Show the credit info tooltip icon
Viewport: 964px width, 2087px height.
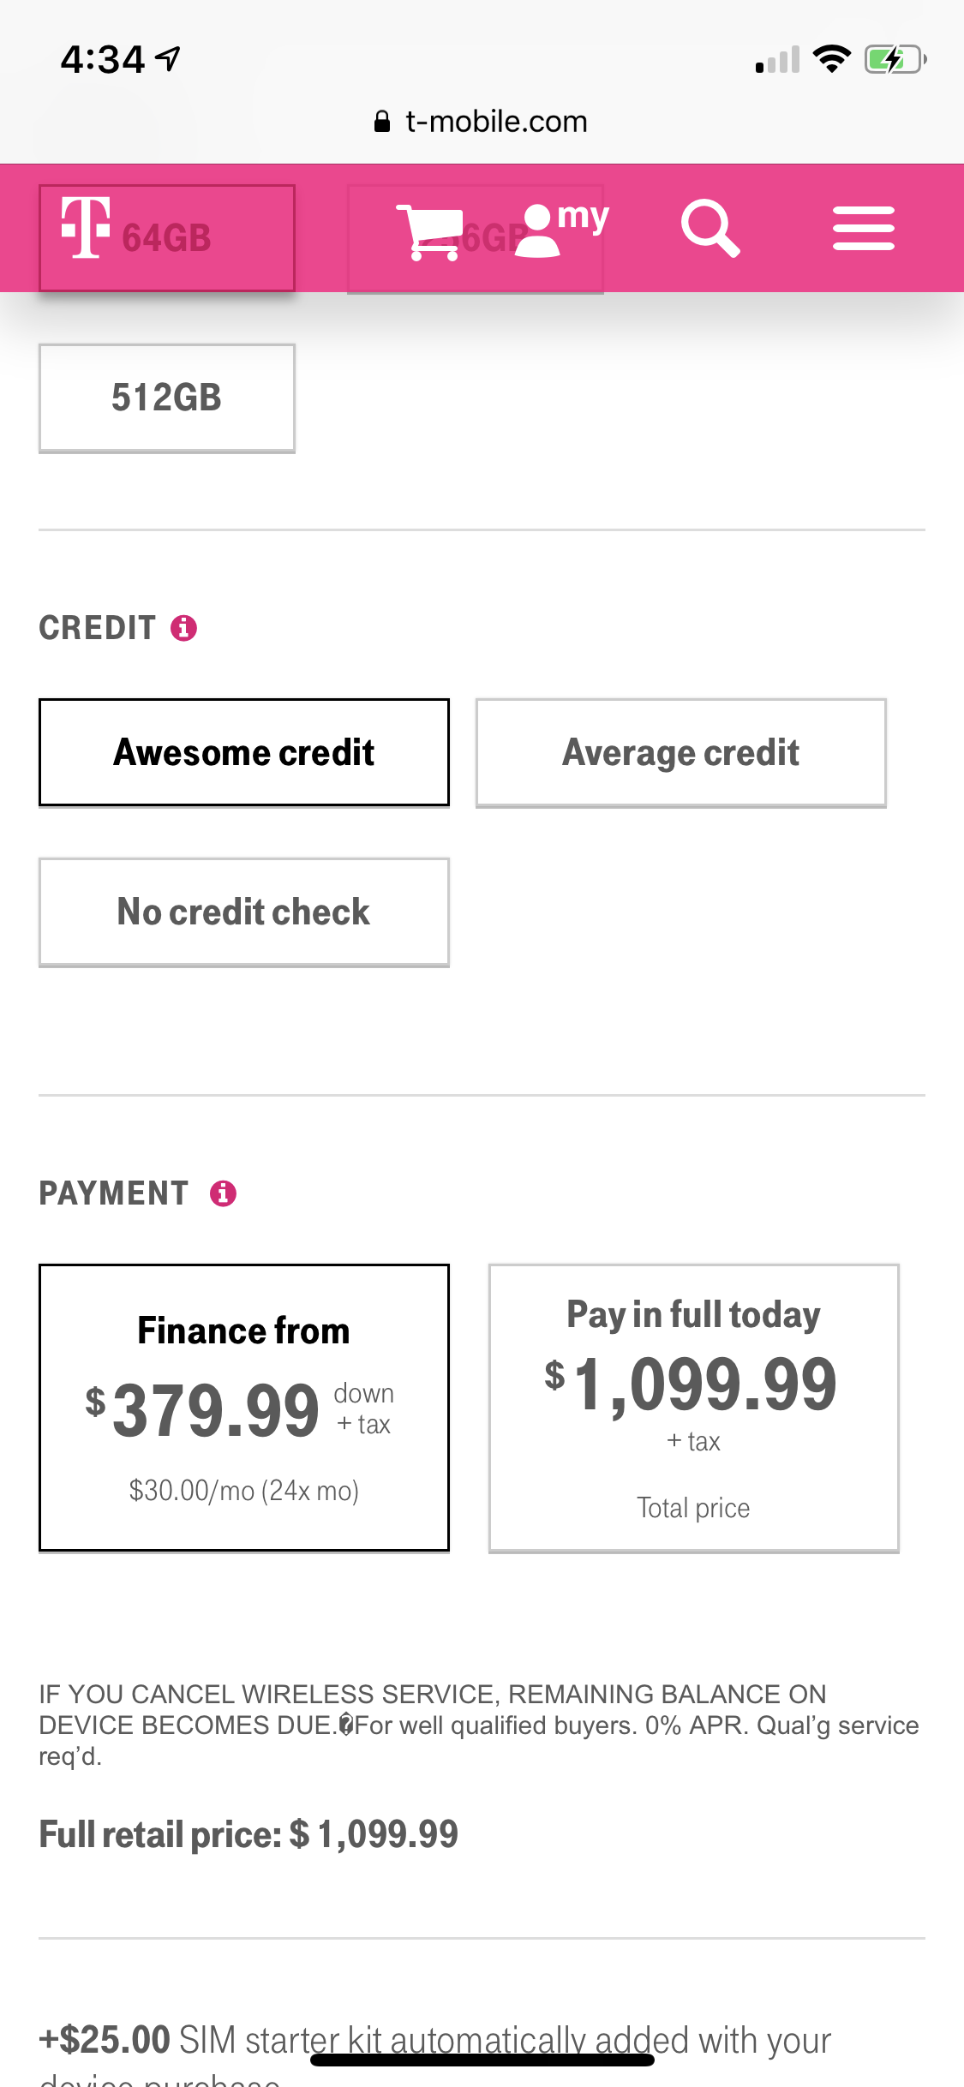click(x=183, y=628)
